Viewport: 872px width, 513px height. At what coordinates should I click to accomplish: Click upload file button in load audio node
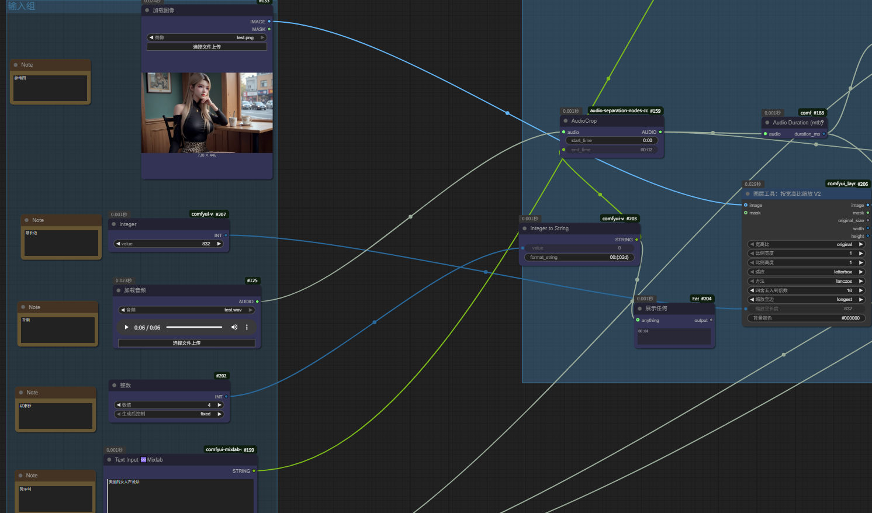click(x=186, y=343)
